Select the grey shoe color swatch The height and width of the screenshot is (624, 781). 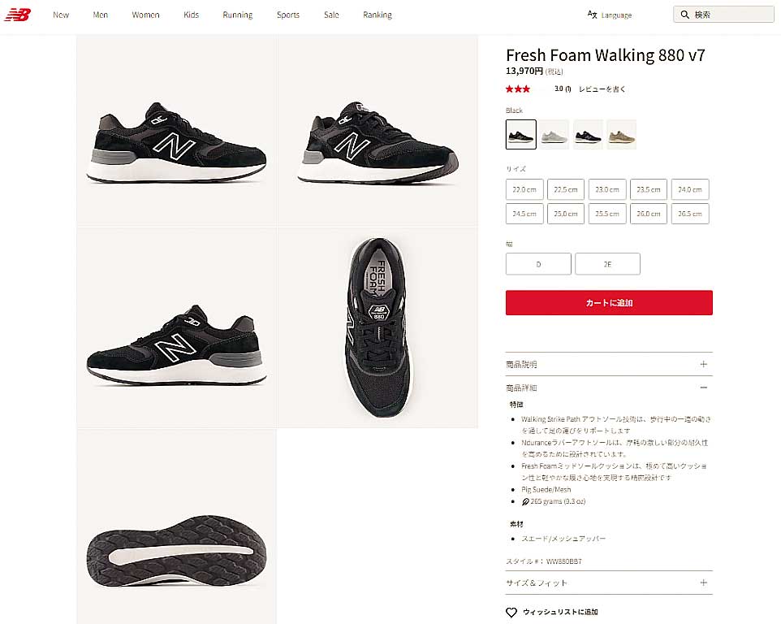coord(554,135)
